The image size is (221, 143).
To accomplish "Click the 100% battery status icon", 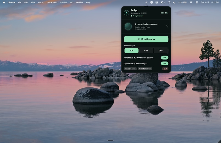I will pyautogui.click(x=183, y=2).
